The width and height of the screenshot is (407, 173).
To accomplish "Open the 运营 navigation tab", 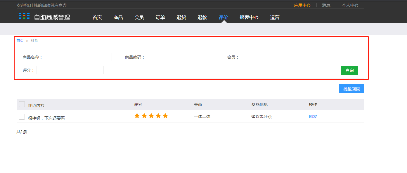I will tap(275, 17).
